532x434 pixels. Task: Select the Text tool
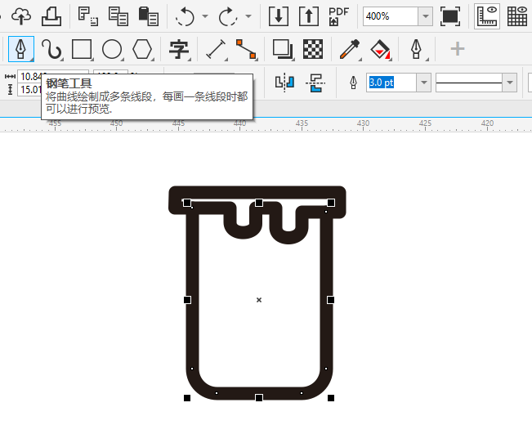pyautogui.click(x=179, y=49)
